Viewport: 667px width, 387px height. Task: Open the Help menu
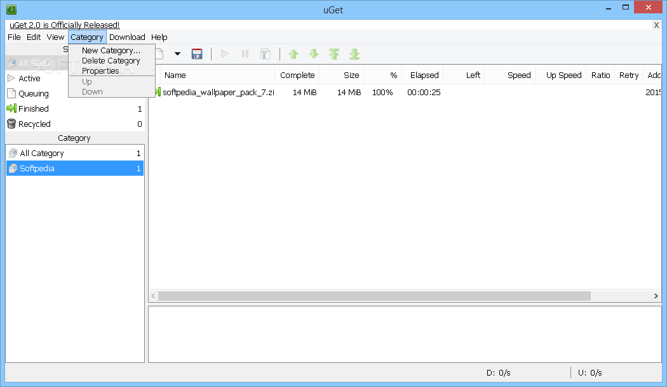tap(159, 37)
